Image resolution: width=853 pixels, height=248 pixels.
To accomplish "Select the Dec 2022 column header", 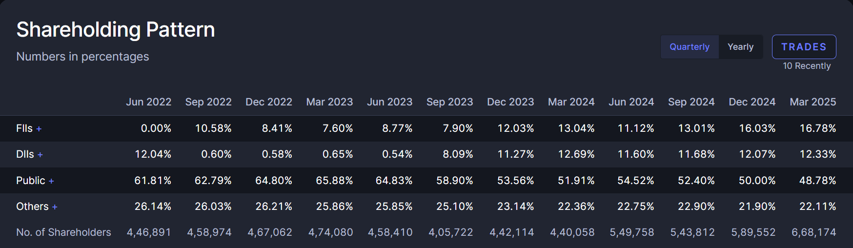I will click(x=269, y=102).
